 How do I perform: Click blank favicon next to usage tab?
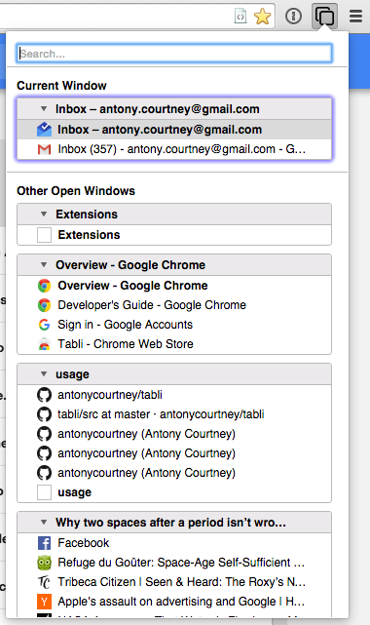point(44,492)
